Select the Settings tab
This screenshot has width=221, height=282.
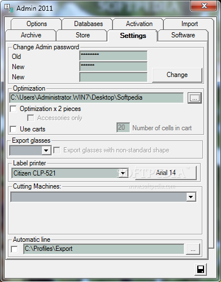133,36
